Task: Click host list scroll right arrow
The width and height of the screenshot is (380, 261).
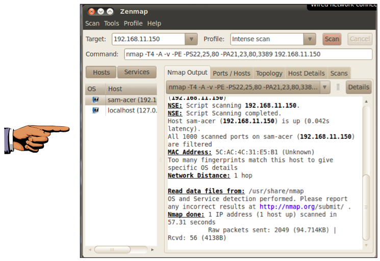Action: [x=153, y=250]
